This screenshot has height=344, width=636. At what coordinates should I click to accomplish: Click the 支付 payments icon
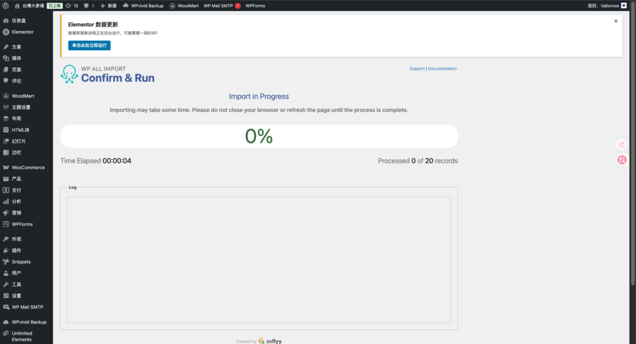tap(6, 190)
